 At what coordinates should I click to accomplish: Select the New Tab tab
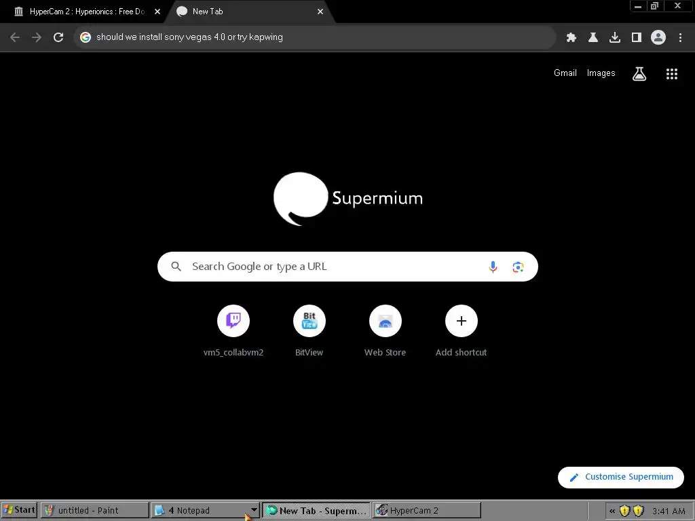248,12
